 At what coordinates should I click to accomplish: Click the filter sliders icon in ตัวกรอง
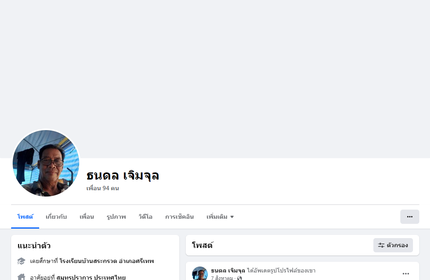click(381, 245)
